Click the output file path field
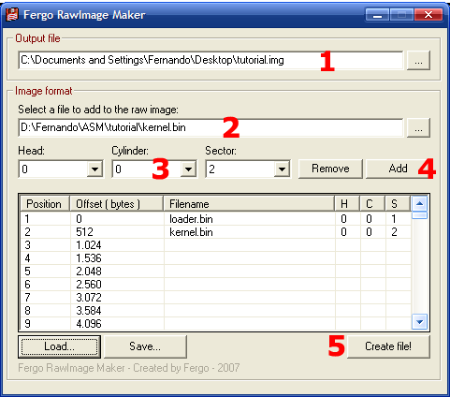This screenshot has height=397, width=450. tap(210, 60)
